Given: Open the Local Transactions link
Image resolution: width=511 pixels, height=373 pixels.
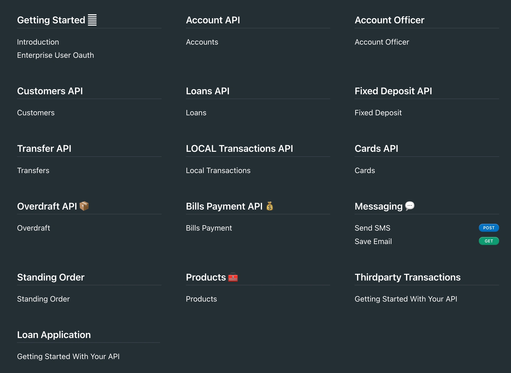Looking at the screenshot, I should point(218,171).
